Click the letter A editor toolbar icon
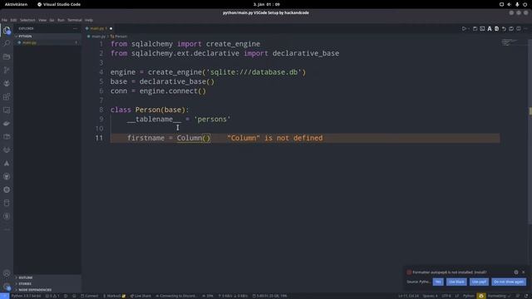Image resolution: width=532 pixels, height=299 pixels. point(490,29)
